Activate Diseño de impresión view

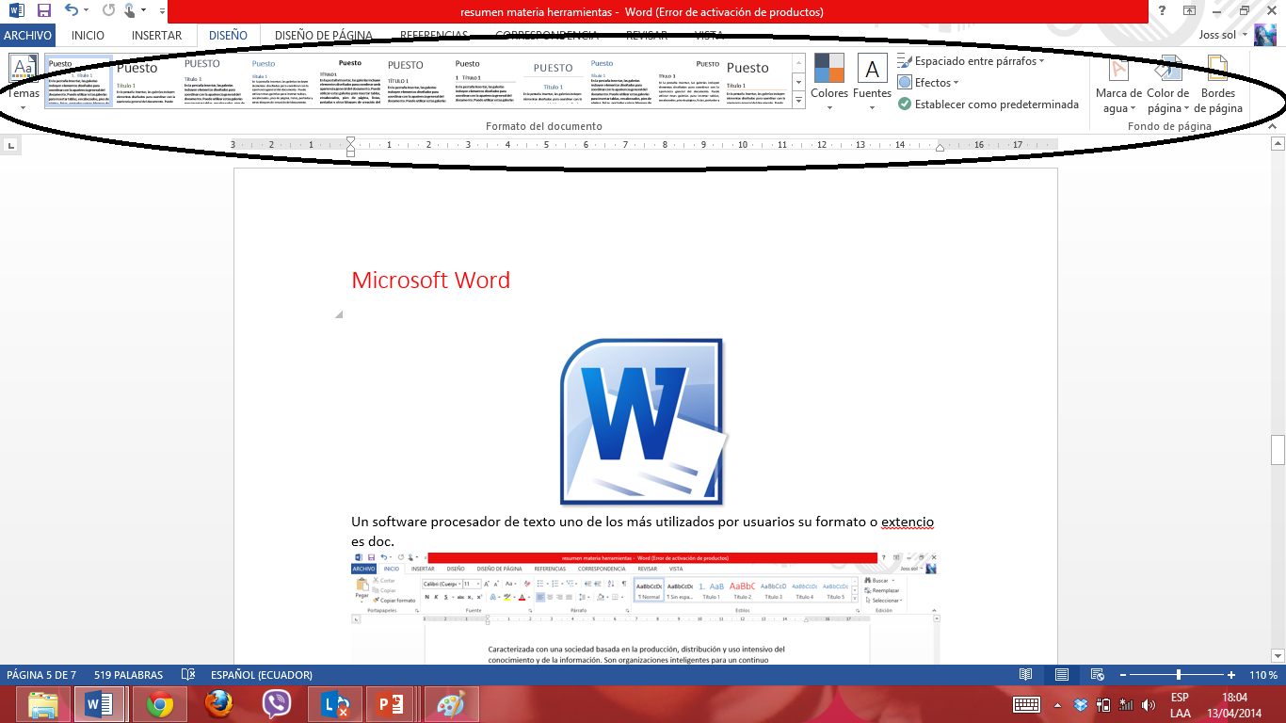pyautogui.click(x=1062, y=675)
